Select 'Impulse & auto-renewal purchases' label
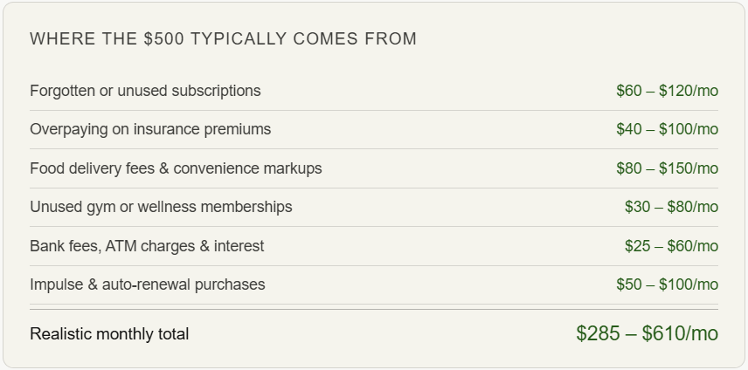Image resolution: width=748 pixels, height=370 pixels. (x=148, y=284)
